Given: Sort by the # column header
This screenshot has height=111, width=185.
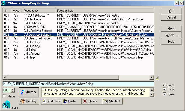Looking at the screenshot, I should 7,11.
